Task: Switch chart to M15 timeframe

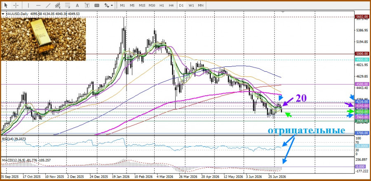Action: [142, 5]
